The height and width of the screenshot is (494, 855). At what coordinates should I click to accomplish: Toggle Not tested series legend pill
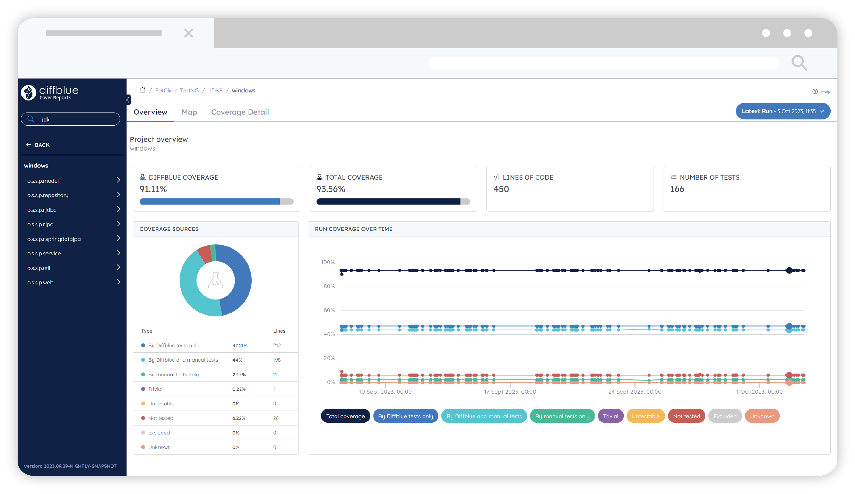pyautogui.click(x=686, y=416)
